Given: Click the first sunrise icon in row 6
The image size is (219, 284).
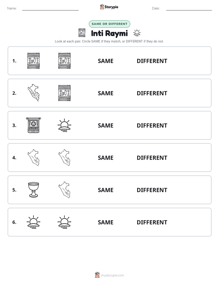Looking at the screenshot, I should coord(33,222).
